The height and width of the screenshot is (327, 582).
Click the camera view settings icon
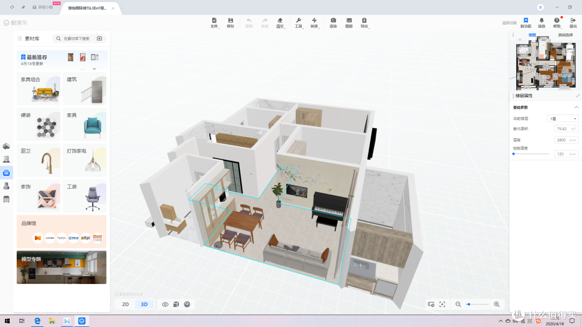[x=431, y=304]
